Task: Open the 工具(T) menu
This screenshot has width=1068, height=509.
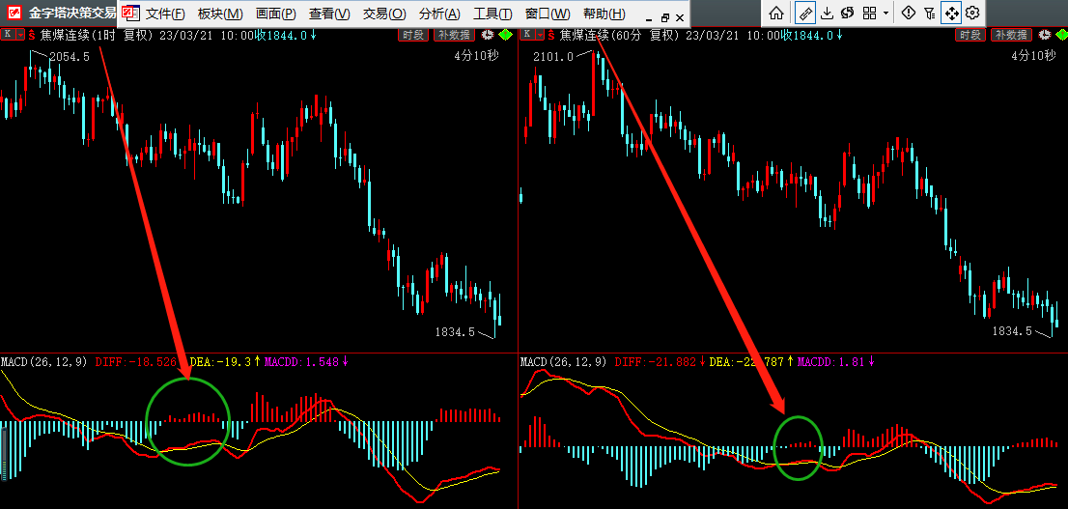Action: [493, 14]
